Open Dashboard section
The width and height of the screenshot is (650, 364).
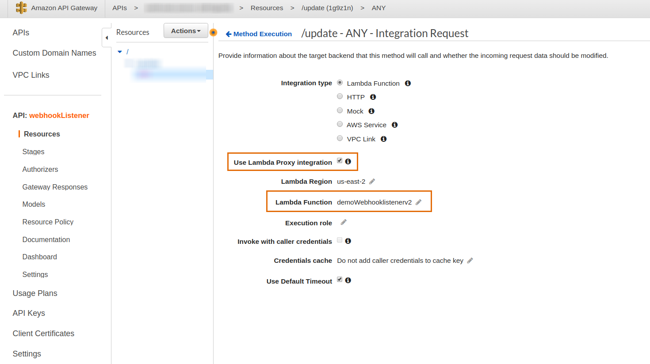point(39,257)
